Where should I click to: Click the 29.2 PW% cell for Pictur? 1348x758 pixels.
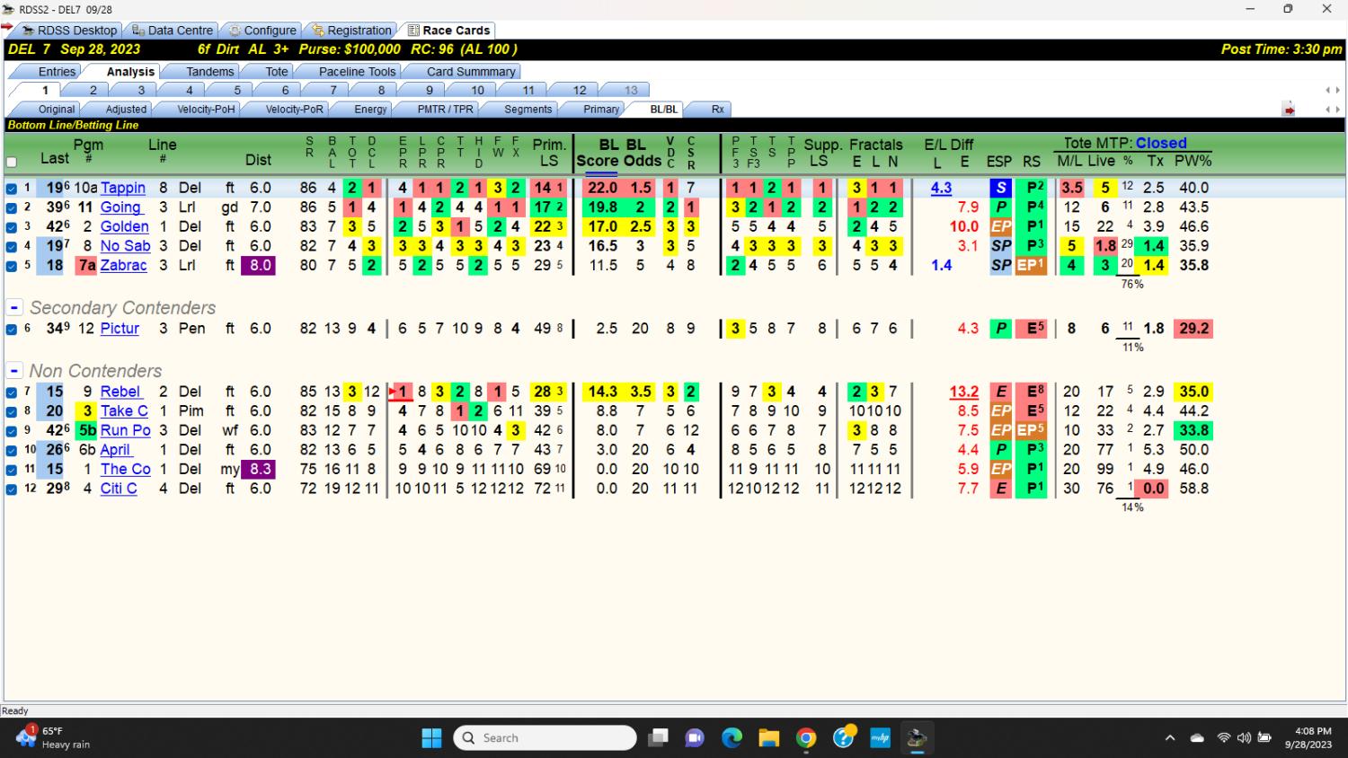tap(1193, 328)
